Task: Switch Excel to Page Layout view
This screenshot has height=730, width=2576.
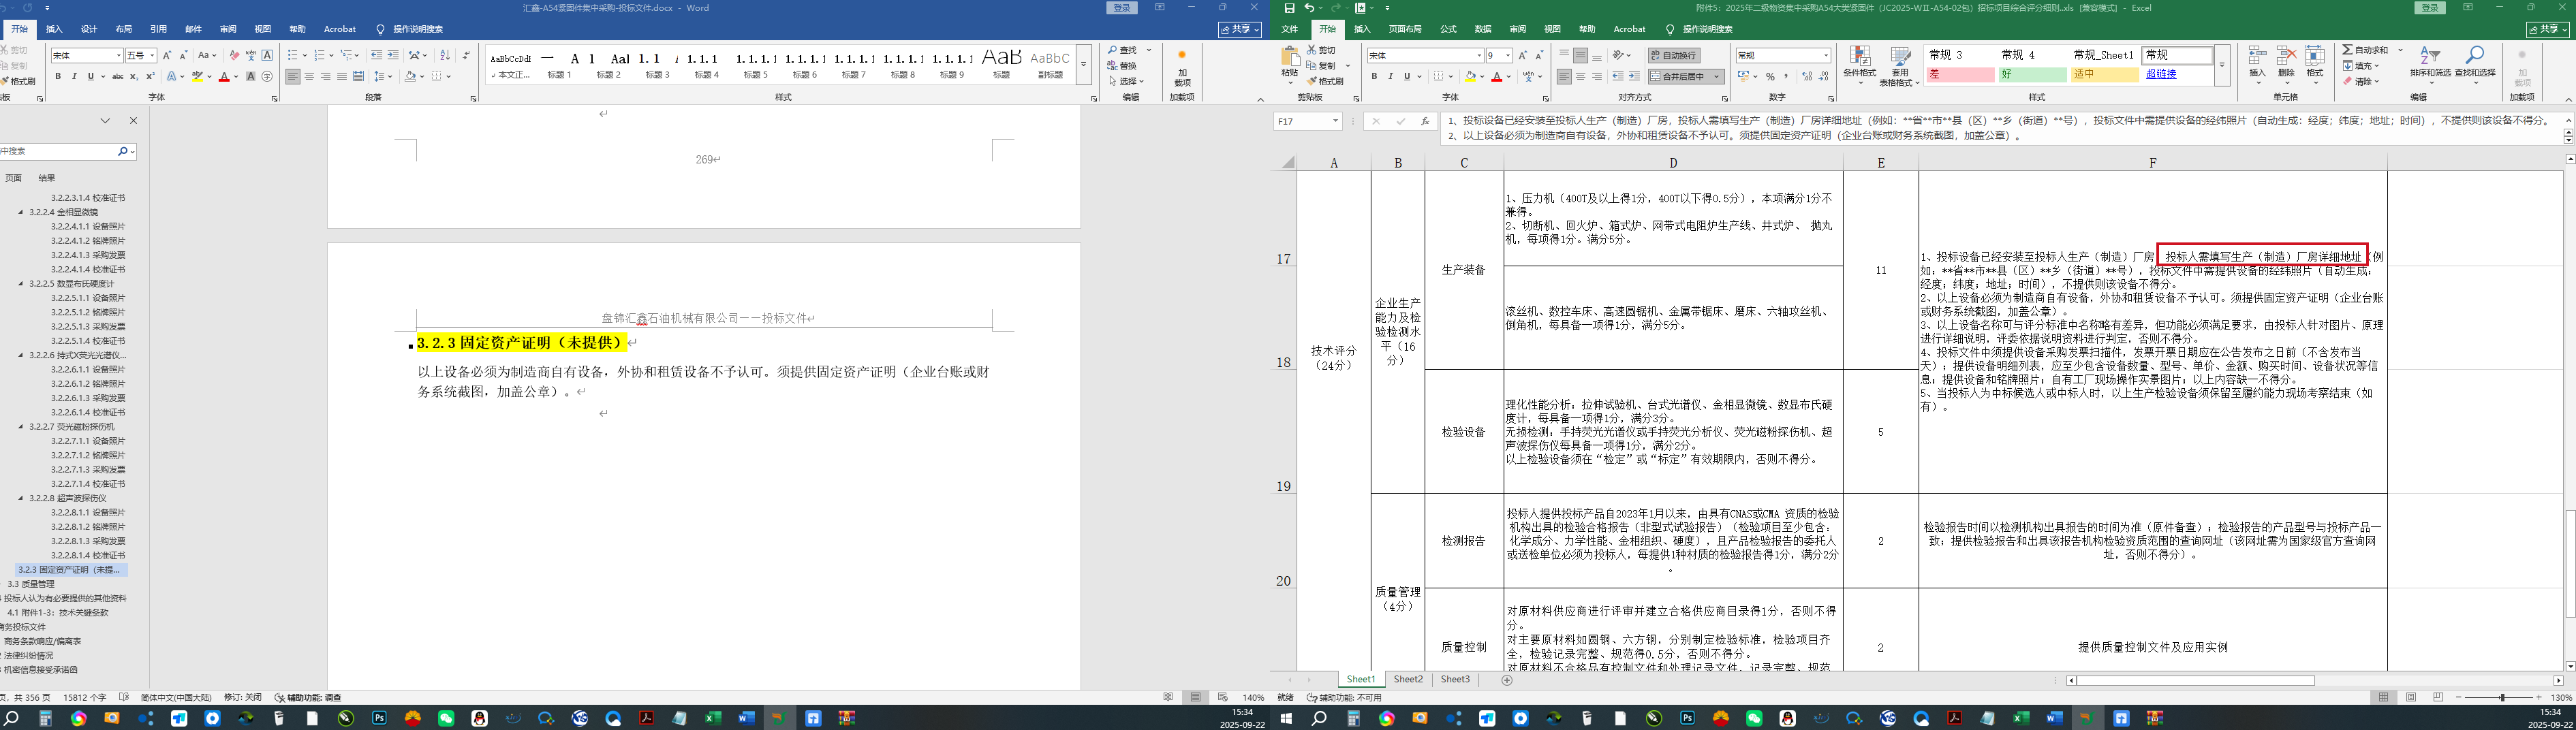Action: click(x=2411, y=697)
